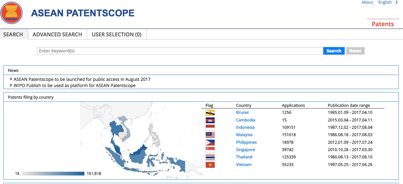Click Indonesia's application count 109151

[289, 127]
